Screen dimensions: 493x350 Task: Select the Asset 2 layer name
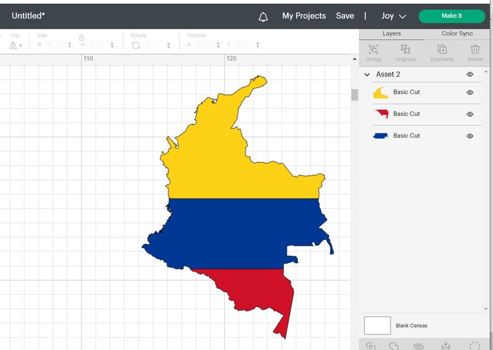(388, 74)
